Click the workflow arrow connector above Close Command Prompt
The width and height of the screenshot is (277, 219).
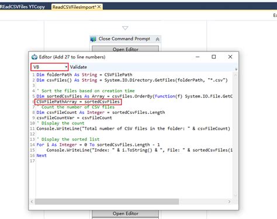tap(125, 28)
